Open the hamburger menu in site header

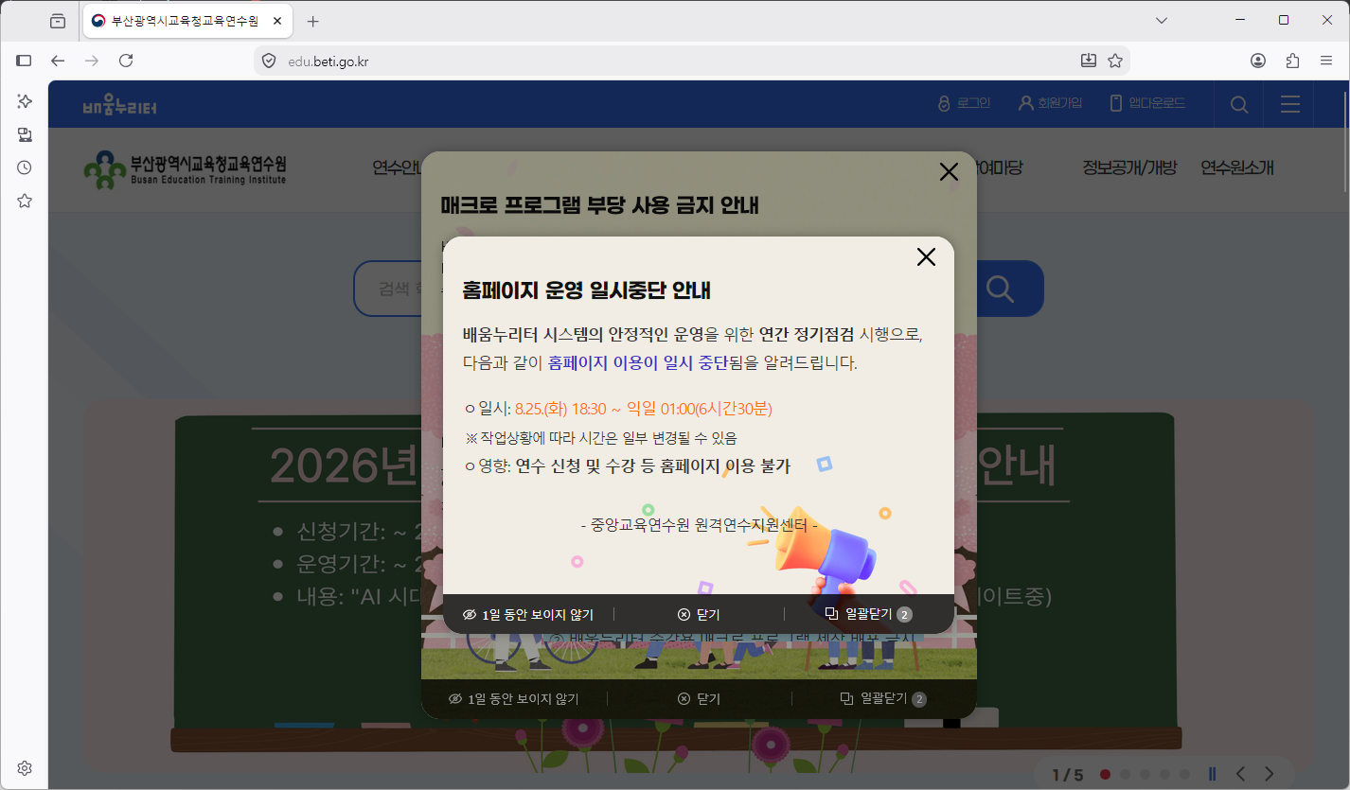coord(1289,104)
